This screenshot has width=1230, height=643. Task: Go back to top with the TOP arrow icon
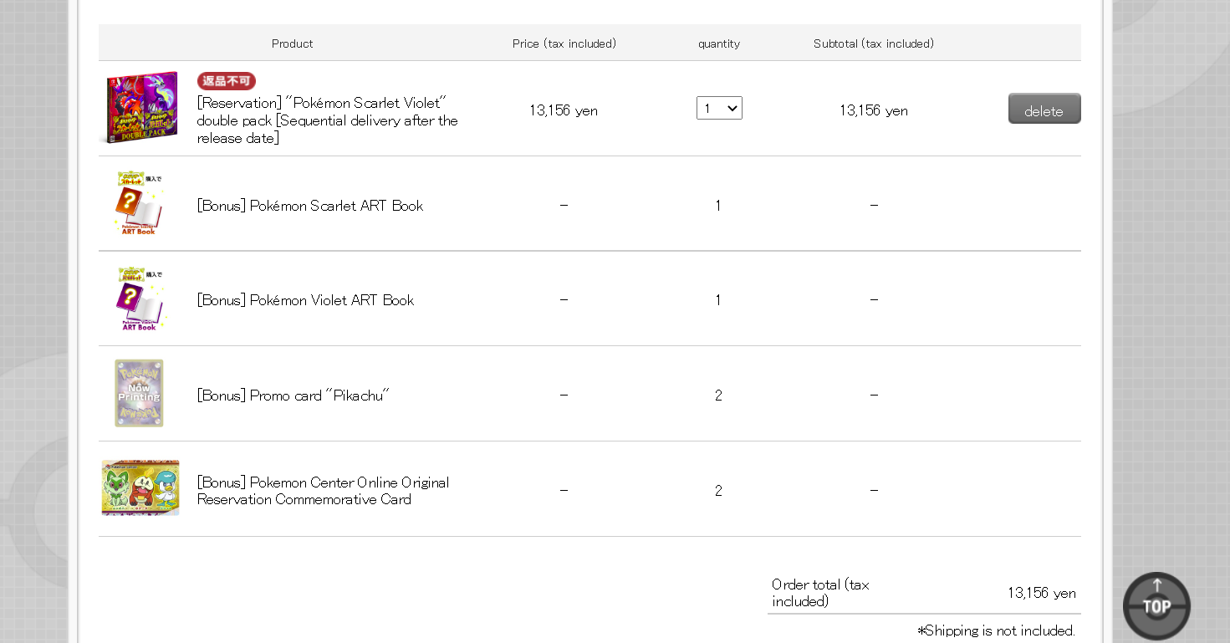[1156, 605]
